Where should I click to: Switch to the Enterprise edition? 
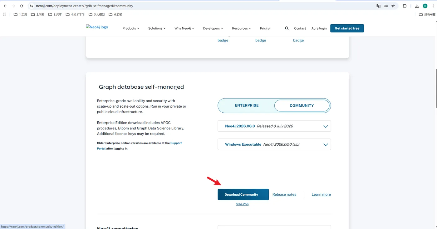tap(247, 105)
